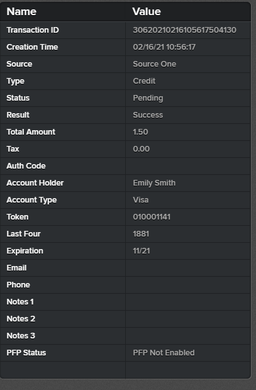Select the Credit type value
Image resolution: width=256 pixels, height=390 pixels.
click(144, 81)
